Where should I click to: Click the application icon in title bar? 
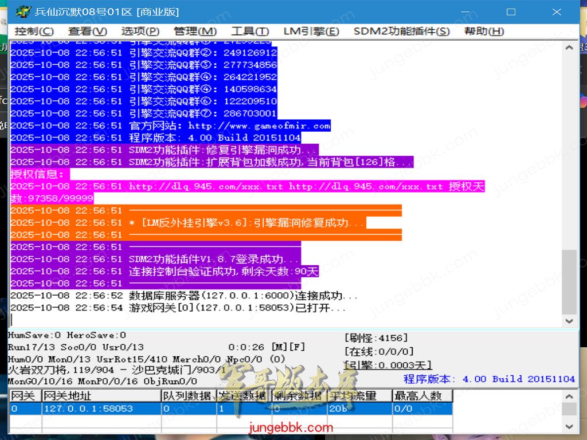(23, 11)
